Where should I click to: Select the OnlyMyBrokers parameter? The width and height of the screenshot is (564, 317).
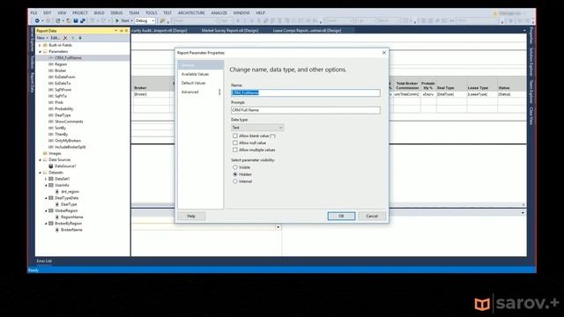(x=68, y=141)
